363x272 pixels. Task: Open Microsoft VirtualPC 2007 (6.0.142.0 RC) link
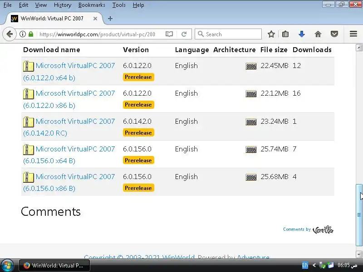pyautogui.click(x=69, y=127)
